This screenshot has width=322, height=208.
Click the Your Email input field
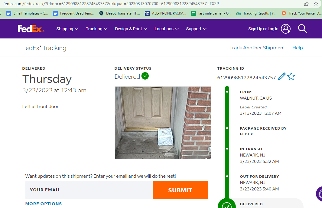pyautogui.click(x=89, y=190)
